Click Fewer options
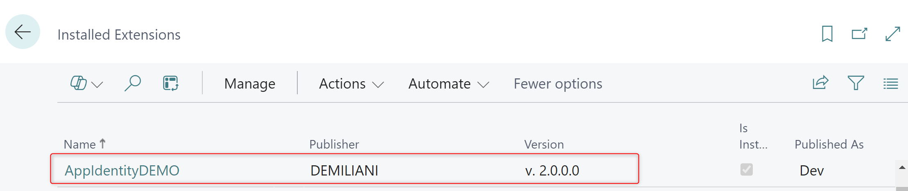Viewport: 908px width, 191px height. point(558,84)
